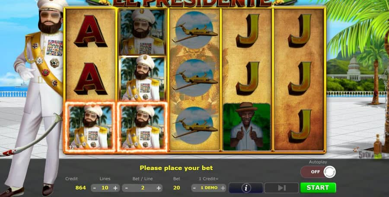Screen dimensions: 389x197
Task: Open the info paytable button
Action: coord(246,188)
